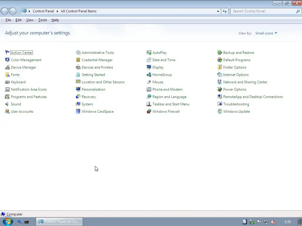Image resolution: width=302 pixels, height=226 pixels.
Task: Click the taskbar clock showing 1:35
Action: coord(288,222)
